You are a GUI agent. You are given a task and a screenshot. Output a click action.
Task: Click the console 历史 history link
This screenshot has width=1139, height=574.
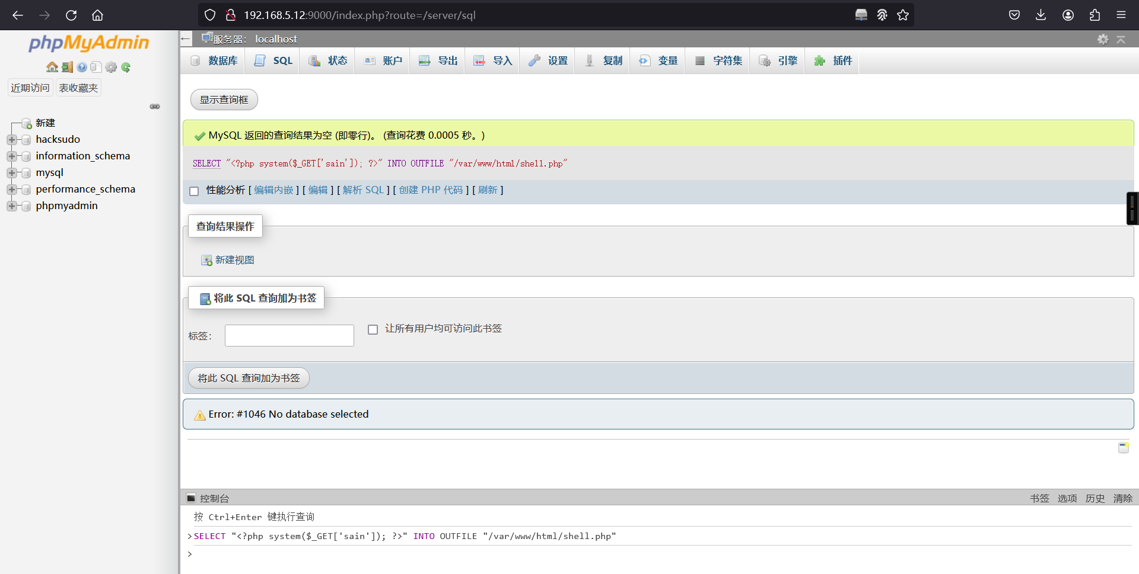pyautogui.click(x=1095, y=498)
